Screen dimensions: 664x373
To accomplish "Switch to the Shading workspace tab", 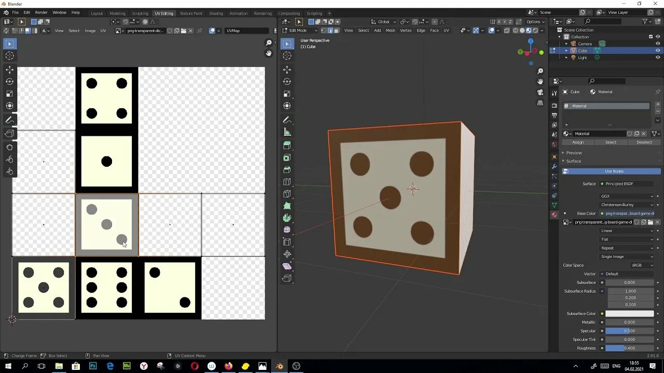I will click(x=216, y=13).
